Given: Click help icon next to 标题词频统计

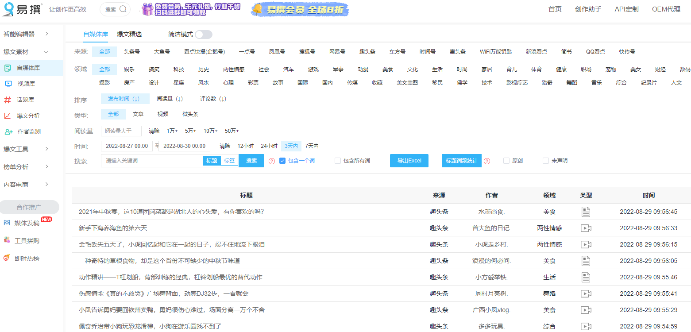Looking at the screenshot, I should (x=487, y=161).
